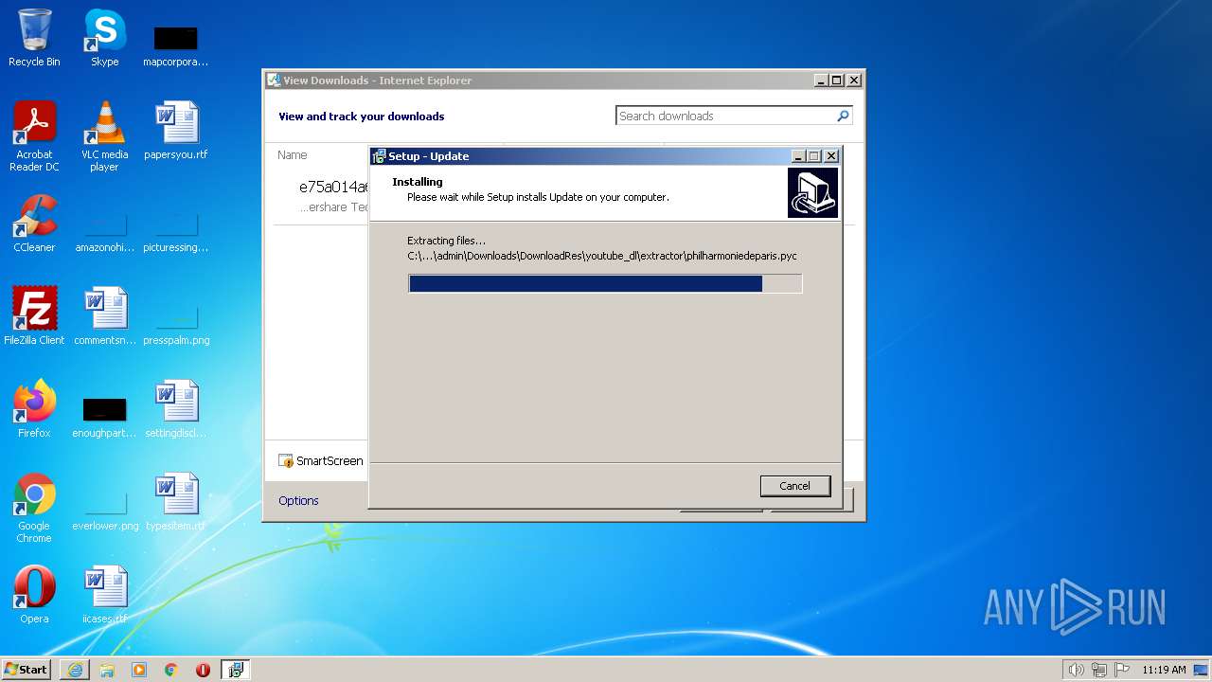Viewport: 1212px width, 682px height.
Task: Select the e75a014a download entry
Action: 333,187
